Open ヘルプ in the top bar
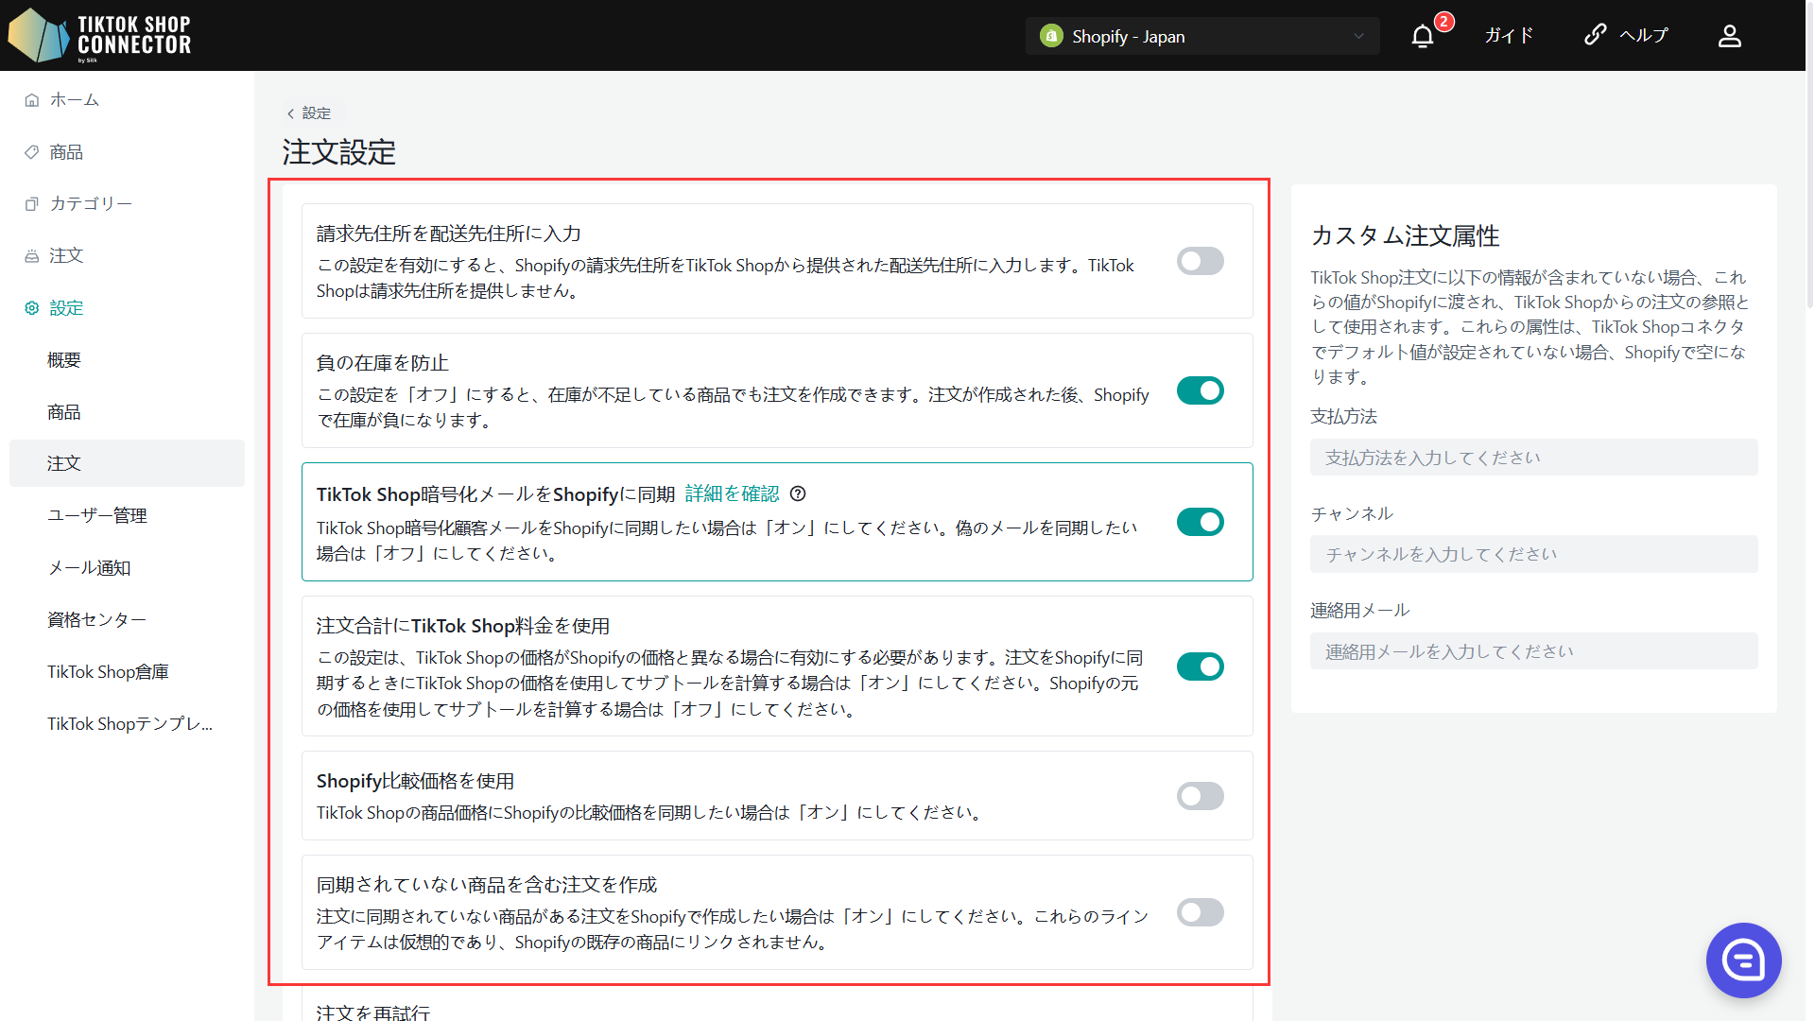Screen dimensions: 1815x1021 click(1644, 36)
